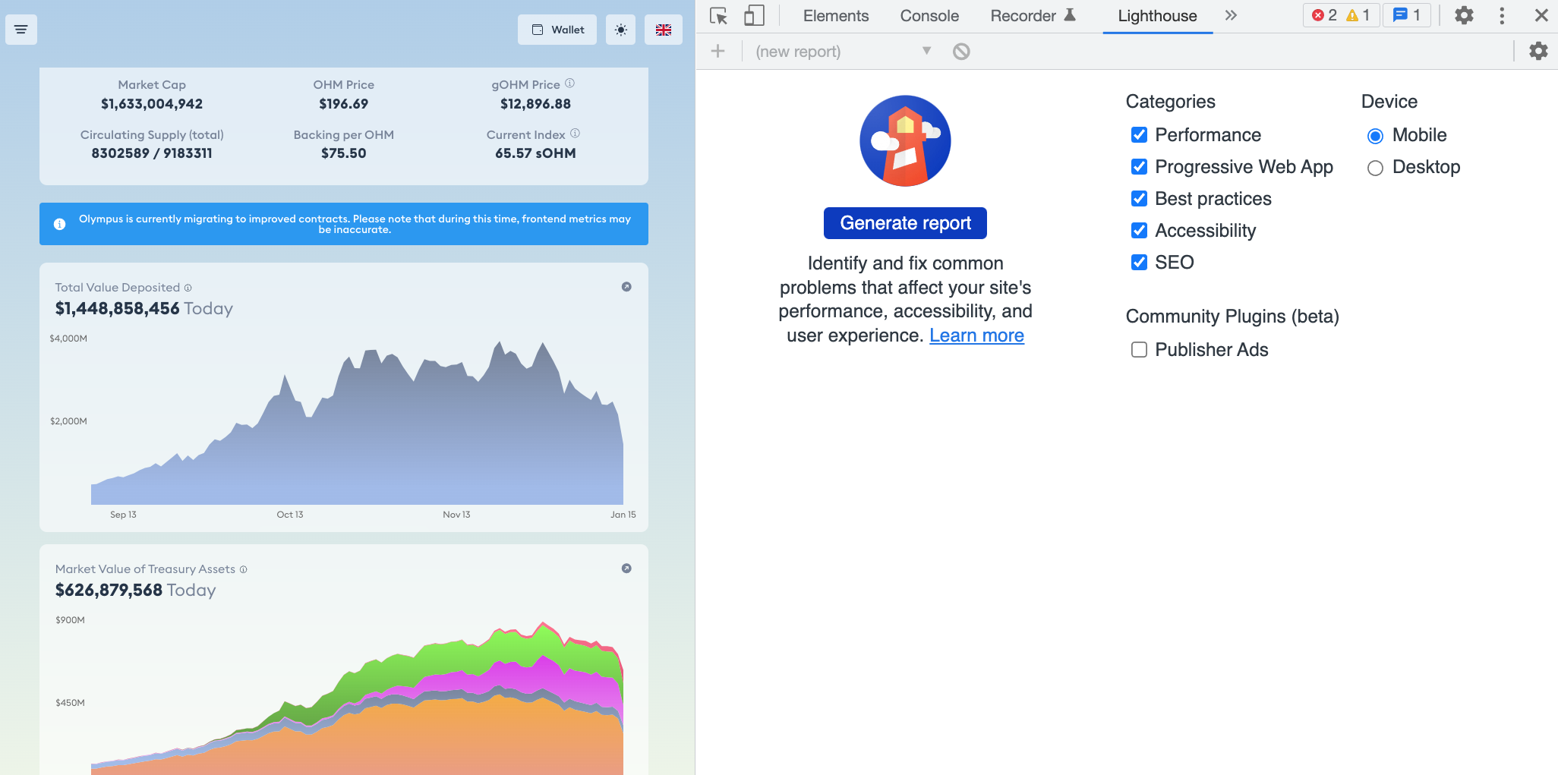Expand the hidden DevTools tabs chevron
Screen dimensions: 1558x775
(1232, 15)
